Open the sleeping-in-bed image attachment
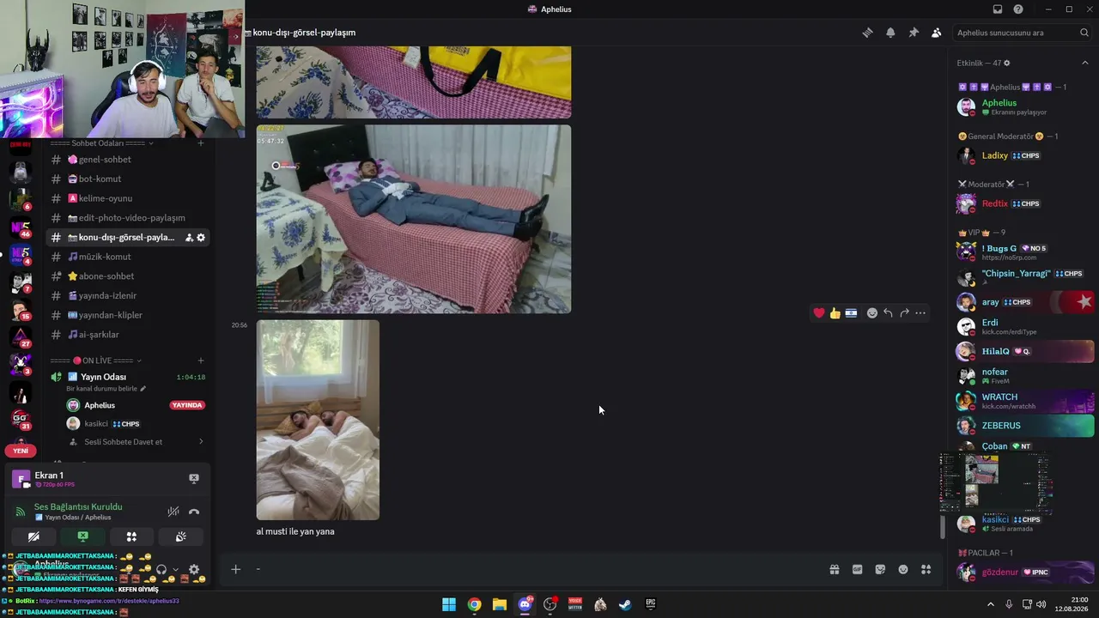The image size is (1099, 618). 318,420
